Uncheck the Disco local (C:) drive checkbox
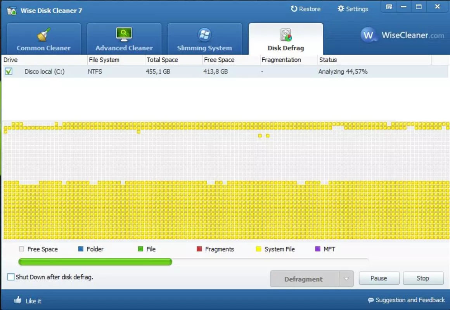The width and height of the screenshot is (450, 310). click(x=9, y=71)
